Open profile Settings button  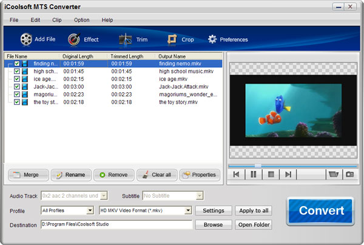(214, 210)
